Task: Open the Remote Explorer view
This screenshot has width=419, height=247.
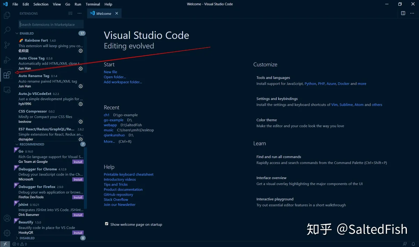Action: tap(7, 90)
